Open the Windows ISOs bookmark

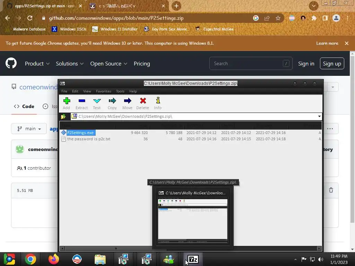click(69, 29)
